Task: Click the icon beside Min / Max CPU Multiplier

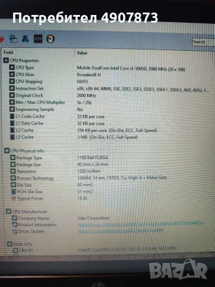Action: click(x=12, y=102)
